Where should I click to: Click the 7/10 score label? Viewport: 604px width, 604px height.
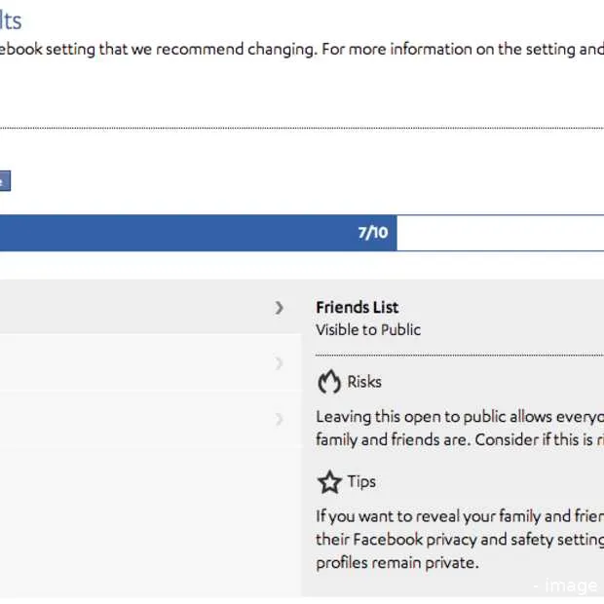[372, 233]
